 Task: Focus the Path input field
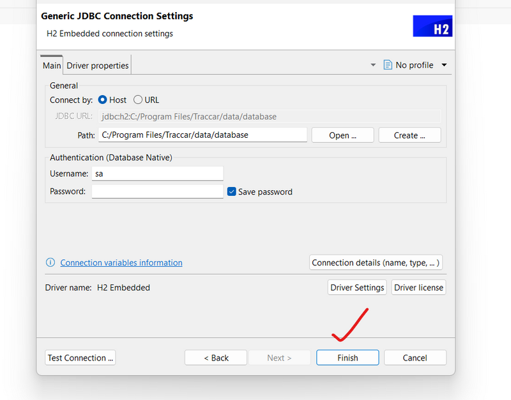(202, 135)
